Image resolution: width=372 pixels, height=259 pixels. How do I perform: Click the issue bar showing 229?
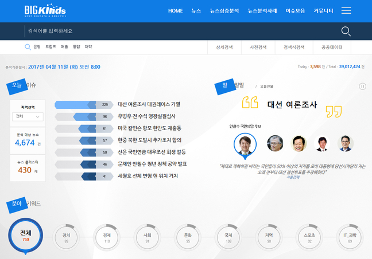point(84,105)
